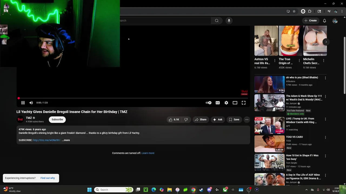Open Chrome profile avatar
The width and height of the screenshot is (346, 194).
[x=335, y=11]
